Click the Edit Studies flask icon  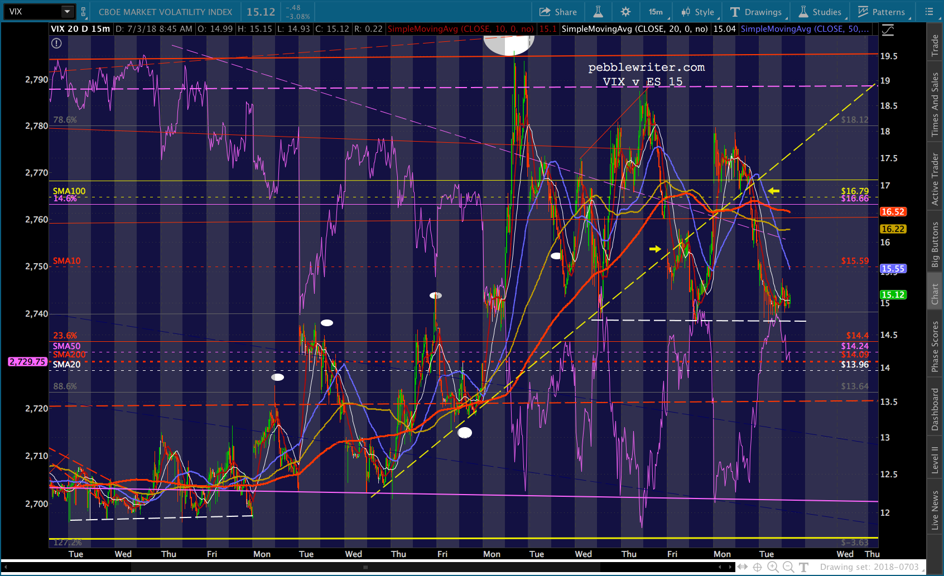[598, 12]
